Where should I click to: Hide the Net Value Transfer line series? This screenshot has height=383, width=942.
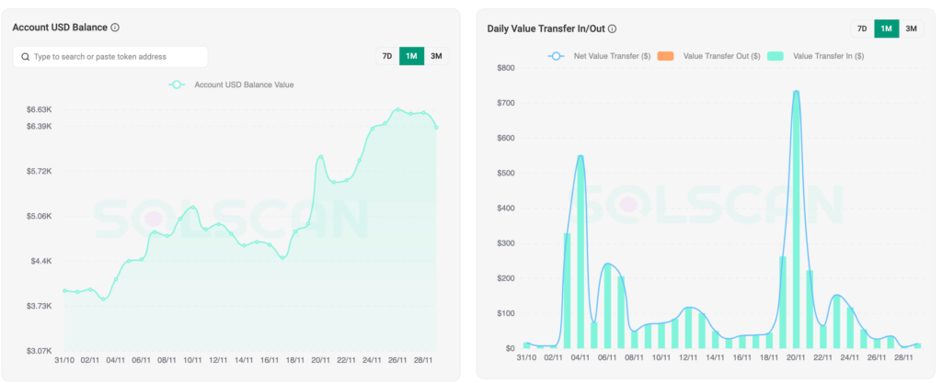click(x=612, y=56)
